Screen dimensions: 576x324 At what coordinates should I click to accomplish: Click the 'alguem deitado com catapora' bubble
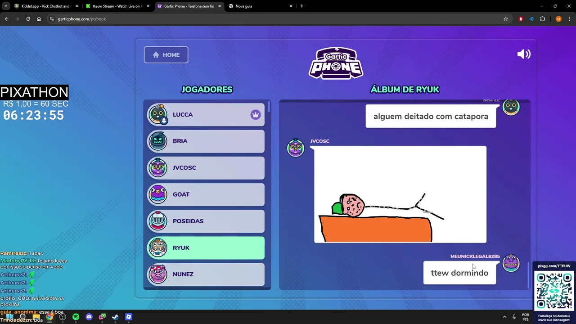[431, 116]
